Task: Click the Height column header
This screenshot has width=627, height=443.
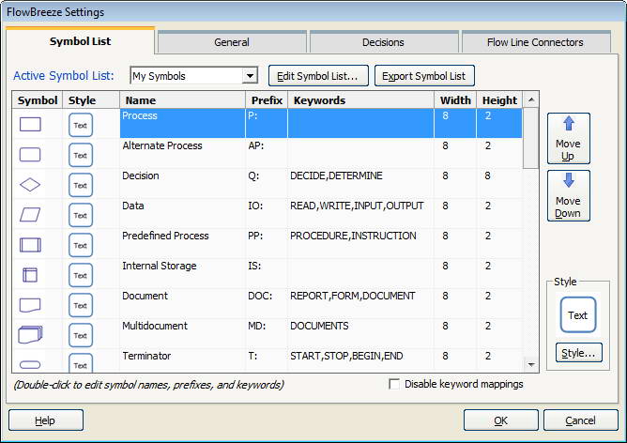Action: click(x=499, y=99)
